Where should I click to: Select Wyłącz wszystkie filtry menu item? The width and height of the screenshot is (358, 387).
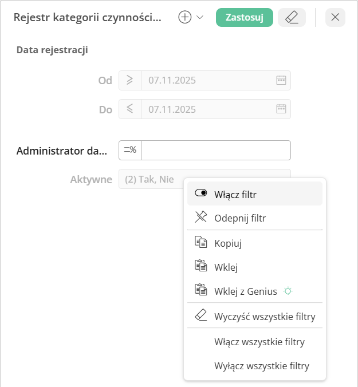pyautogui.click(x=261, y=366)
